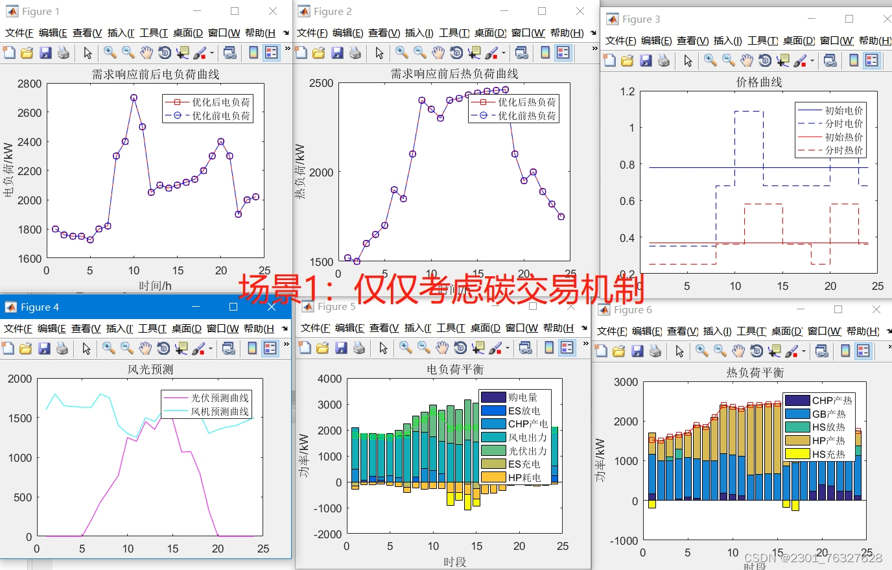Image resolution: width=892 pixels, height=570 pixels.
Task: Select Rotate 3D tool in Figure 5
Action: click(460, 348)
